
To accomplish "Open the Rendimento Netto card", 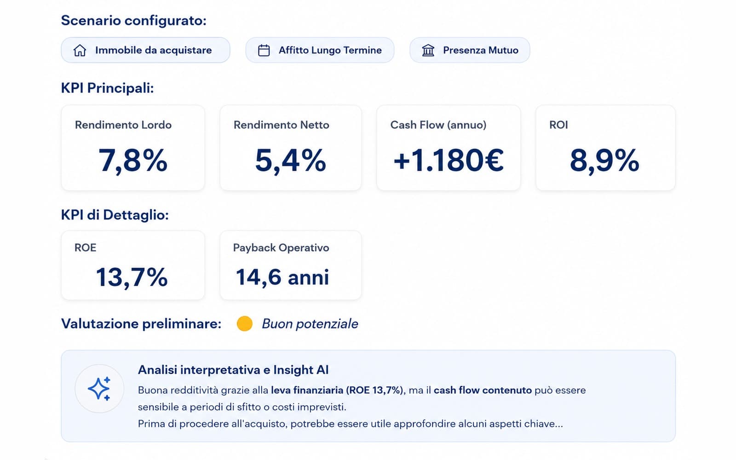I will pos(291,148).
